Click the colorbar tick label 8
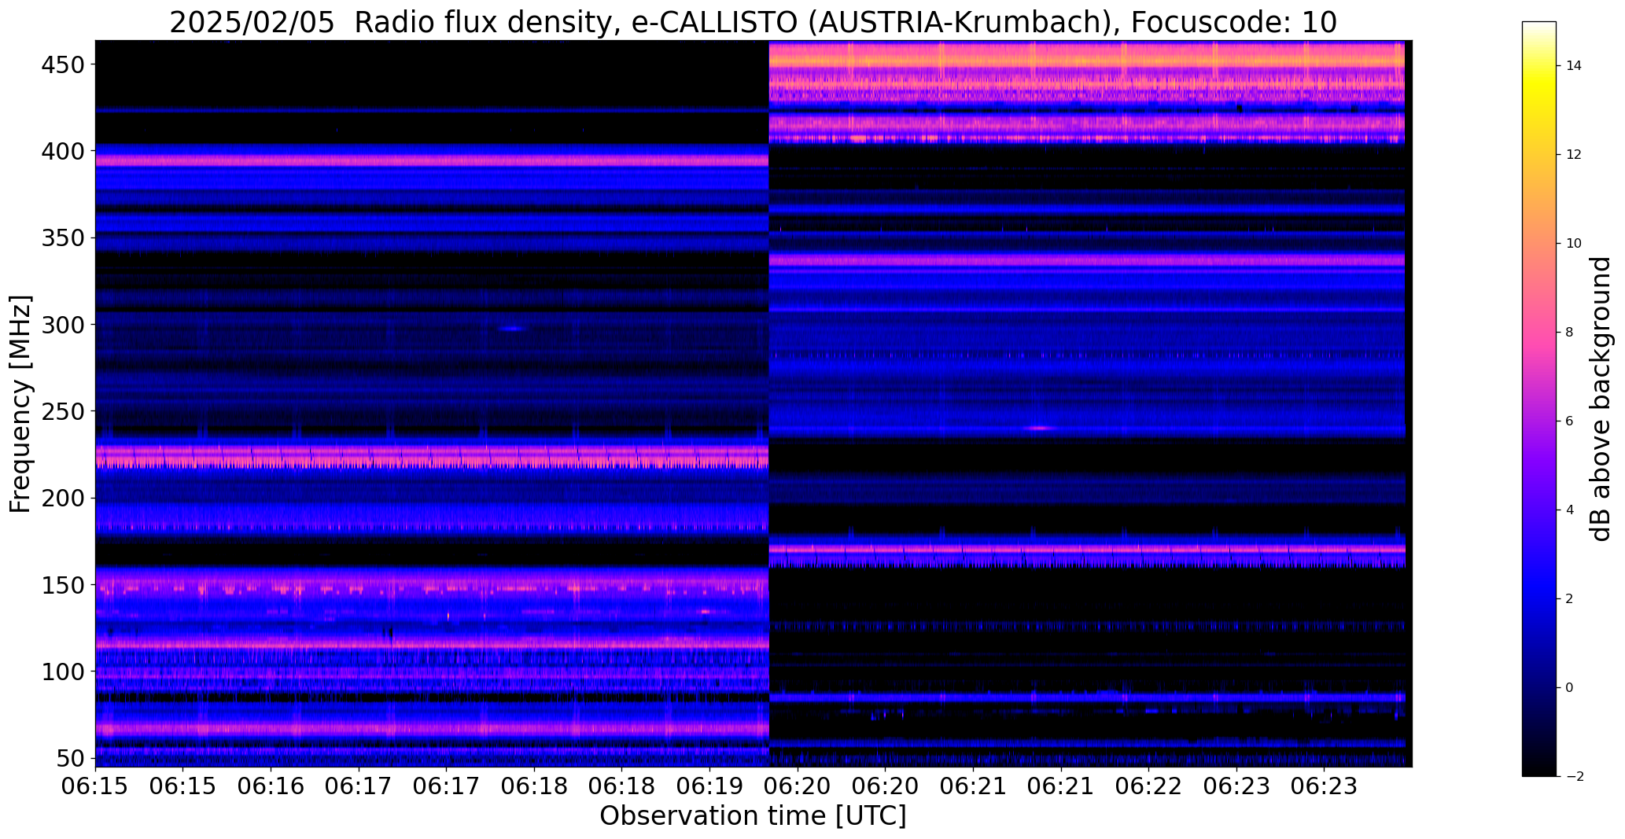Viewport: 1625px width, 839px height. click(x=1570, y=333)
